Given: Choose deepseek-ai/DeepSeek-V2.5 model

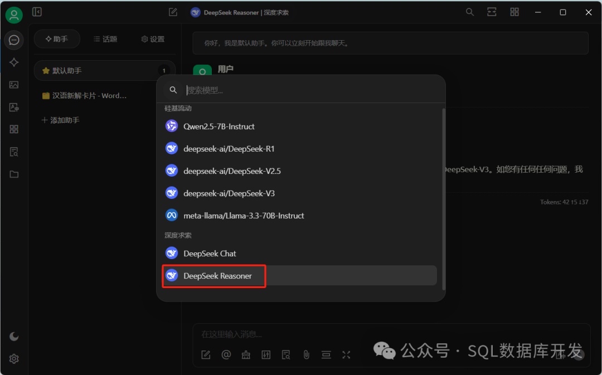Looking at the screenshot, I should [x=300, y=171].
